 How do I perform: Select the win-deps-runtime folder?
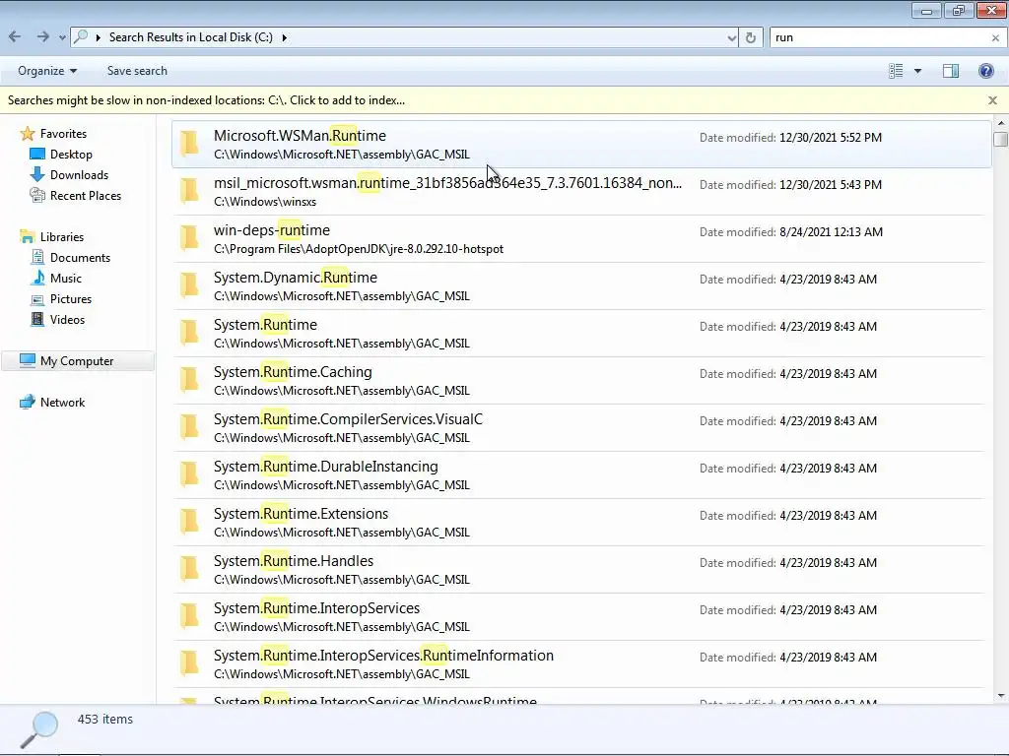581,238
